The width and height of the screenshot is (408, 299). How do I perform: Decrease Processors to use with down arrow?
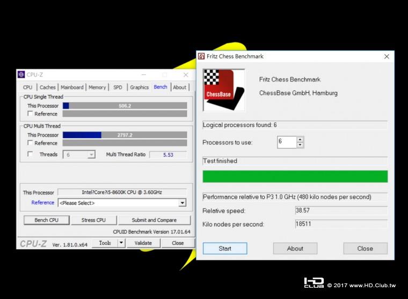point(300,145)
